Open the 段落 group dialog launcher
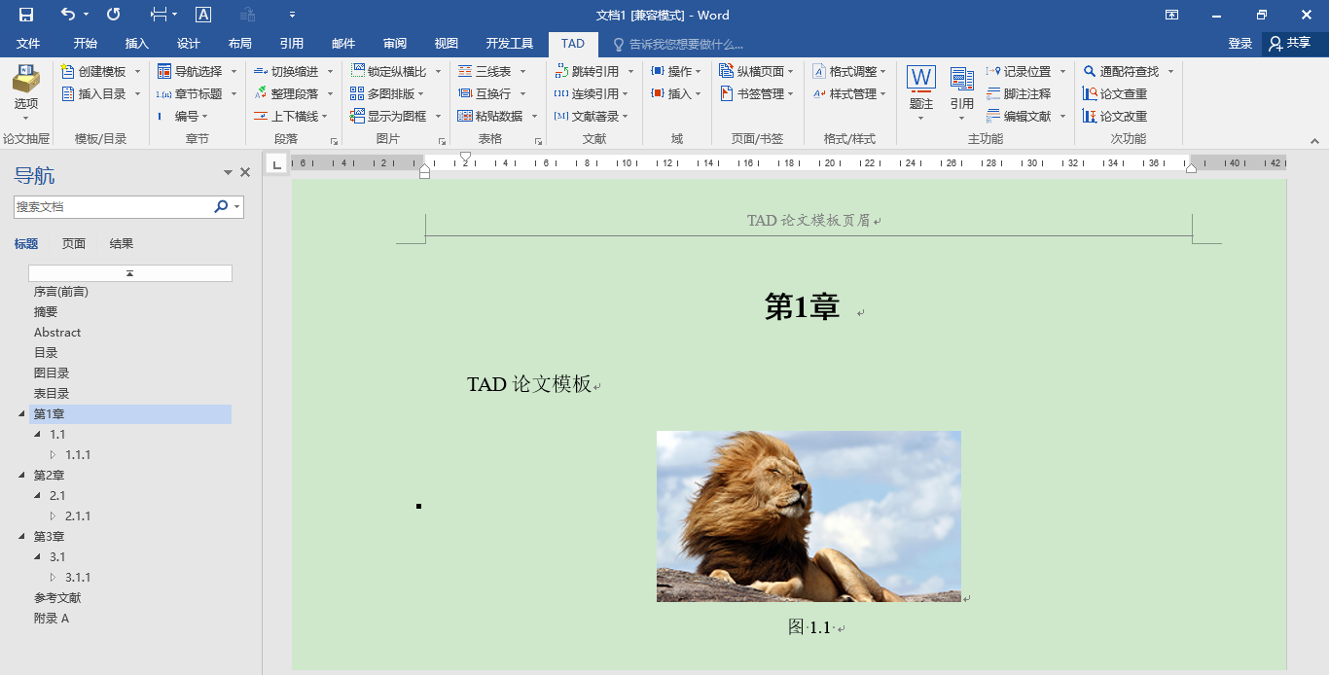This screenshot has height=675, width=1329. click(334, 141)
